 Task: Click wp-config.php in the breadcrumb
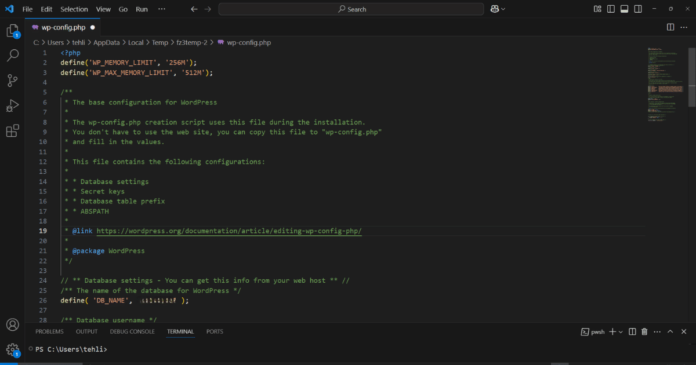[x=248, y=42]
